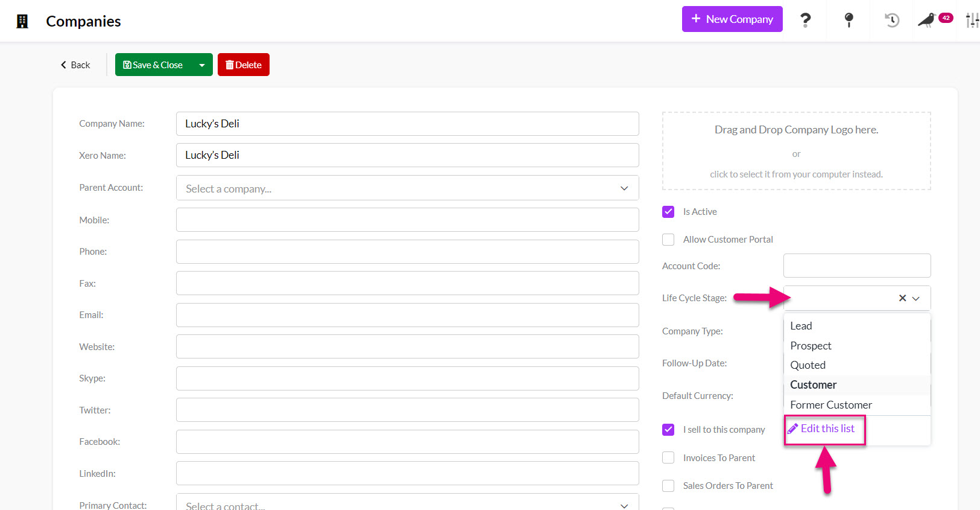Image resolution: width=980 pixels, height=510 pixels.
Task: Click the Phone input field
Action: pyautogui.click(x=408, y=252)
